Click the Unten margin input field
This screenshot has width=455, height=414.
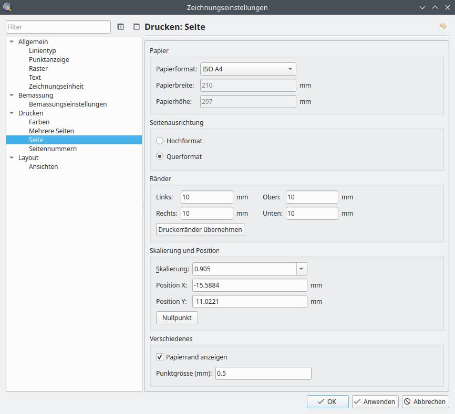coord(312,213)
